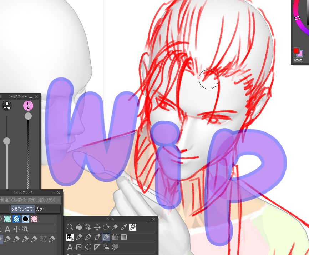Click the brush size slider handle
This screenshot has height=255, width=309.
point(7,141)
